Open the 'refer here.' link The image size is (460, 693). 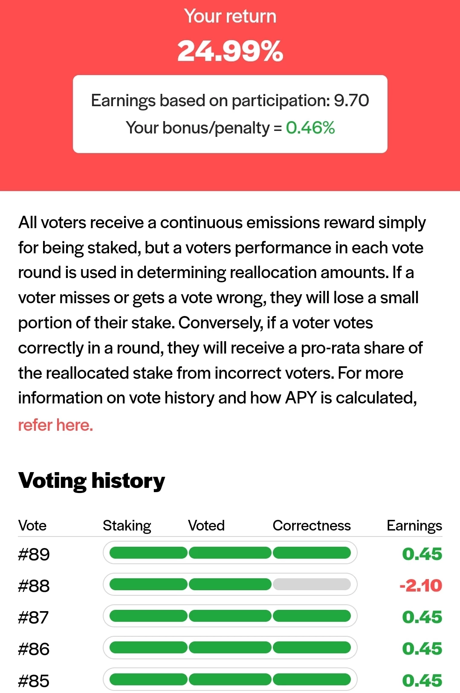click(x=55, y=425)
